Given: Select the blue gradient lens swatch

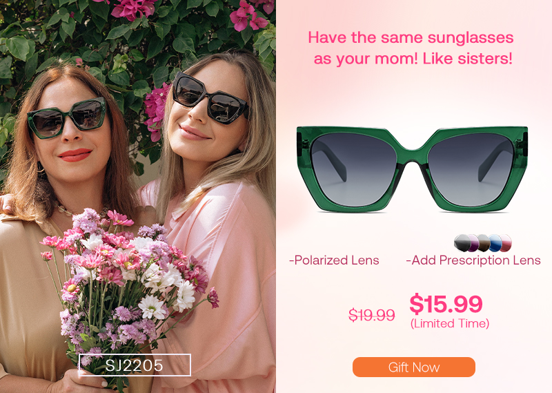Looking at the screenshot, I should tap(495, 243).
